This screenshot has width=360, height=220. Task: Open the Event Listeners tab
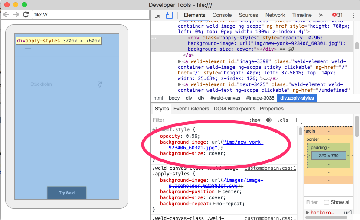tap(191, 109)
